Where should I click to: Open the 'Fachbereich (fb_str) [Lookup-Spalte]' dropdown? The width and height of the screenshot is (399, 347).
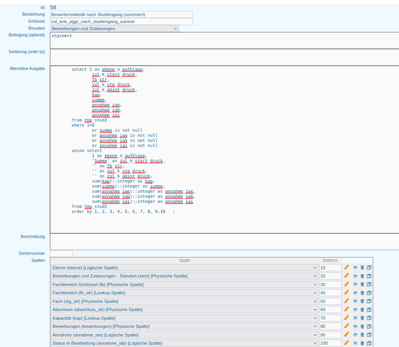(184, 293)
